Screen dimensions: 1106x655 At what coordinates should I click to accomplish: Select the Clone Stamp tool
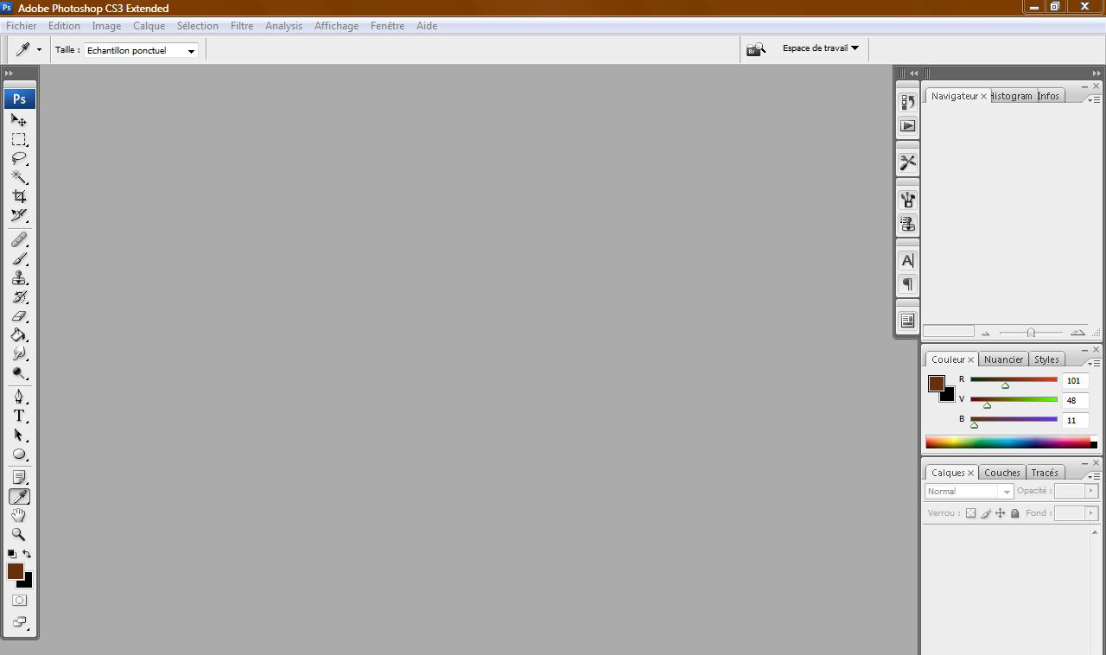pos(19,277)
